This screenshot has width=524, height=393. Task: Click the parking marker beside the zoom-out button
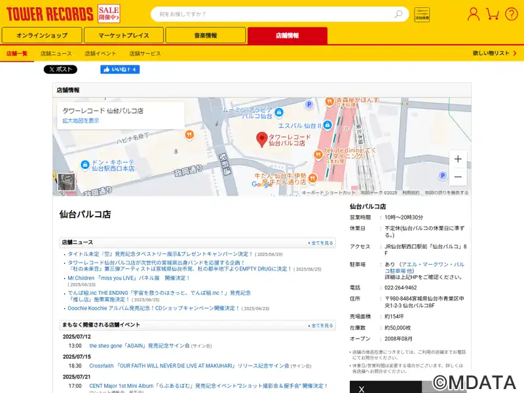(x=443, y=176)
